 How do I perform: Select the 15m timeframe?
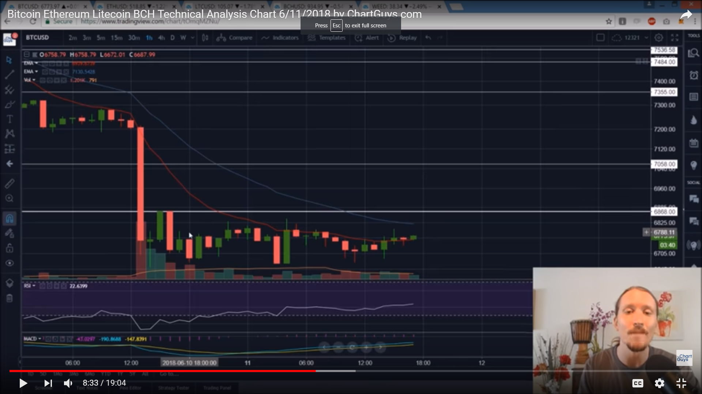point(117,38)
